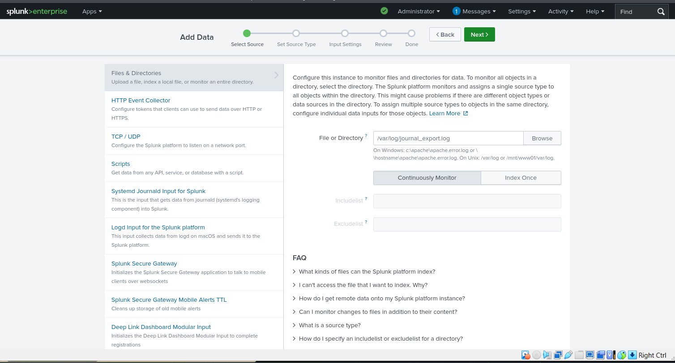
Task: Click the blue Messages count badge
Action: [456, 11]
